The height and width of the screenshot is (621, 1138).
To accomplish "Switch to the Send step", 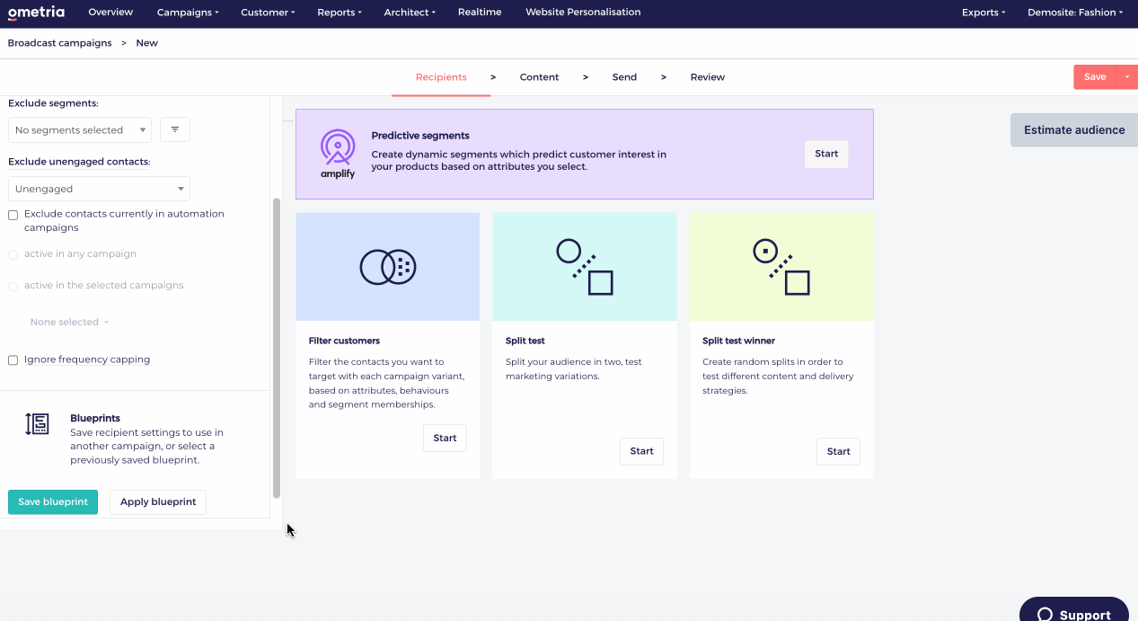I will tap(624, 77).
